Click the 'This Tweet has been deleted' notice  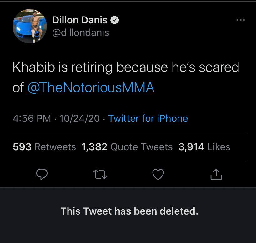click(x=129, y=211)
